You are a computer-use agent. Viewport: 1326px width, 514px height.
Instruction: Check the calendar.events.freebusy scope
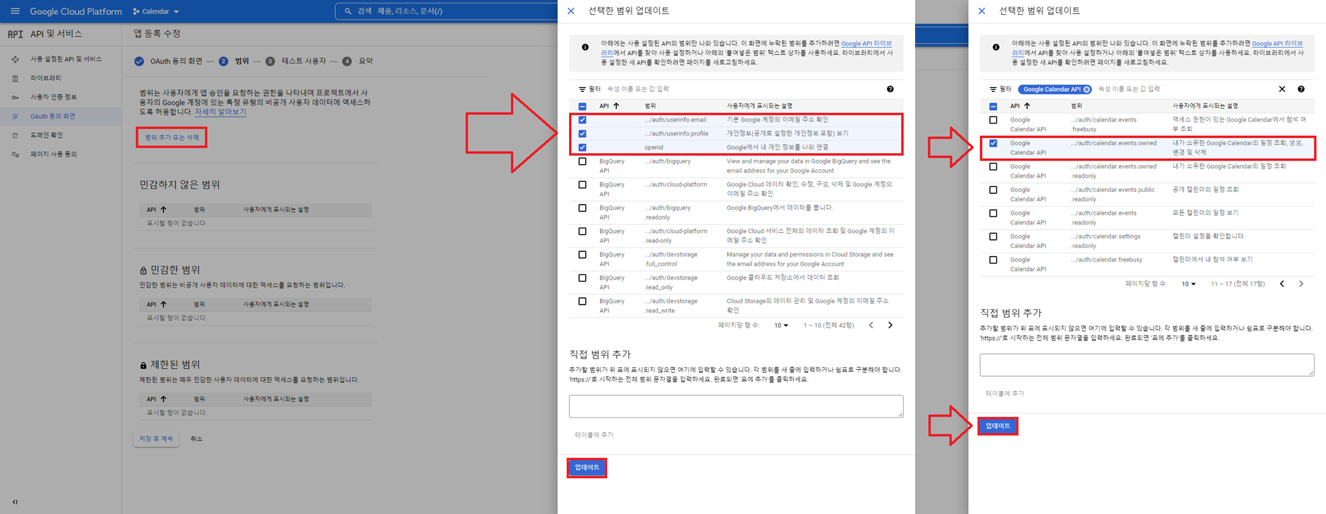tap(993, 120)
